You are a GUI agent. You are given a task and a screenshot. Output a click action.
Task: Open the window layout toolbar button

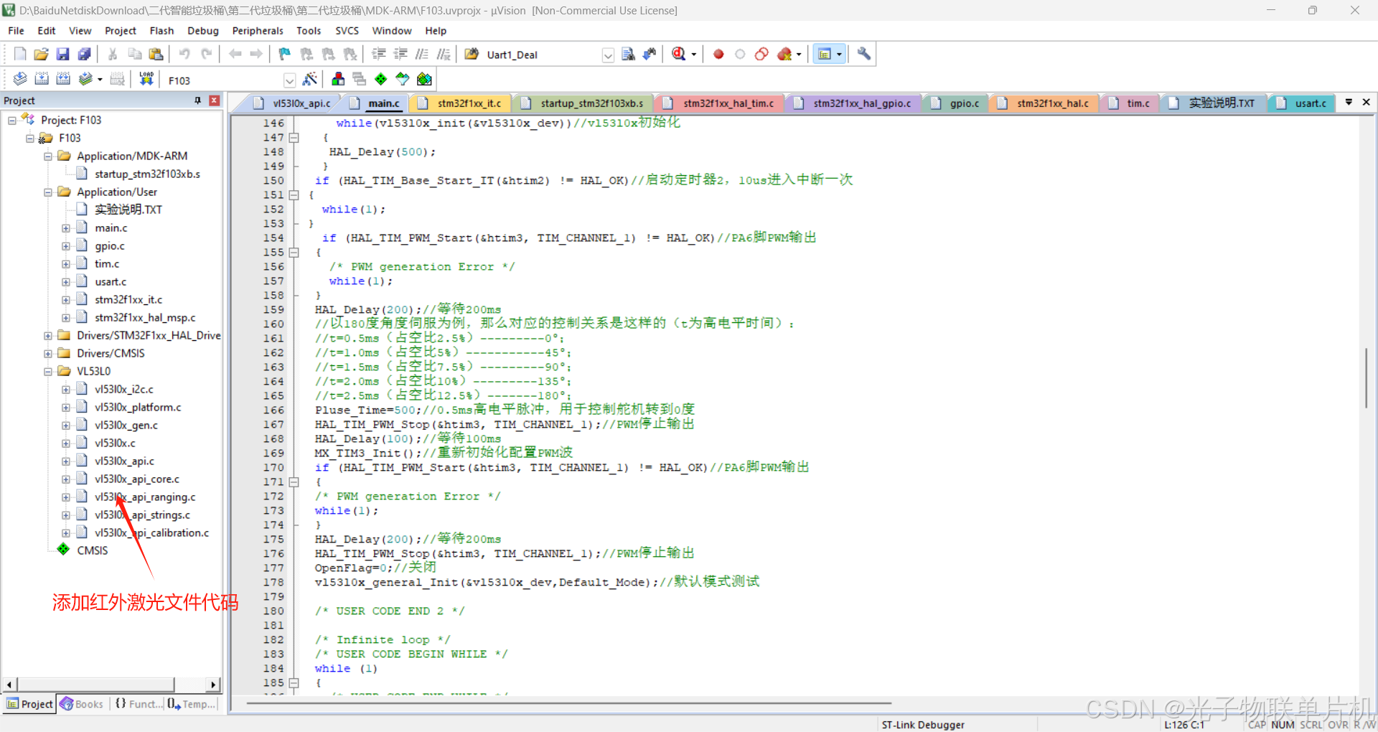[825, 55]
